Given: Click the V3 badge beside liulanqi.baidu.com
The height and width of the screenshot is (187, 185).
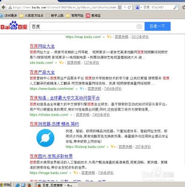Looking at the screenshot, I should click(x=113, y=147).
